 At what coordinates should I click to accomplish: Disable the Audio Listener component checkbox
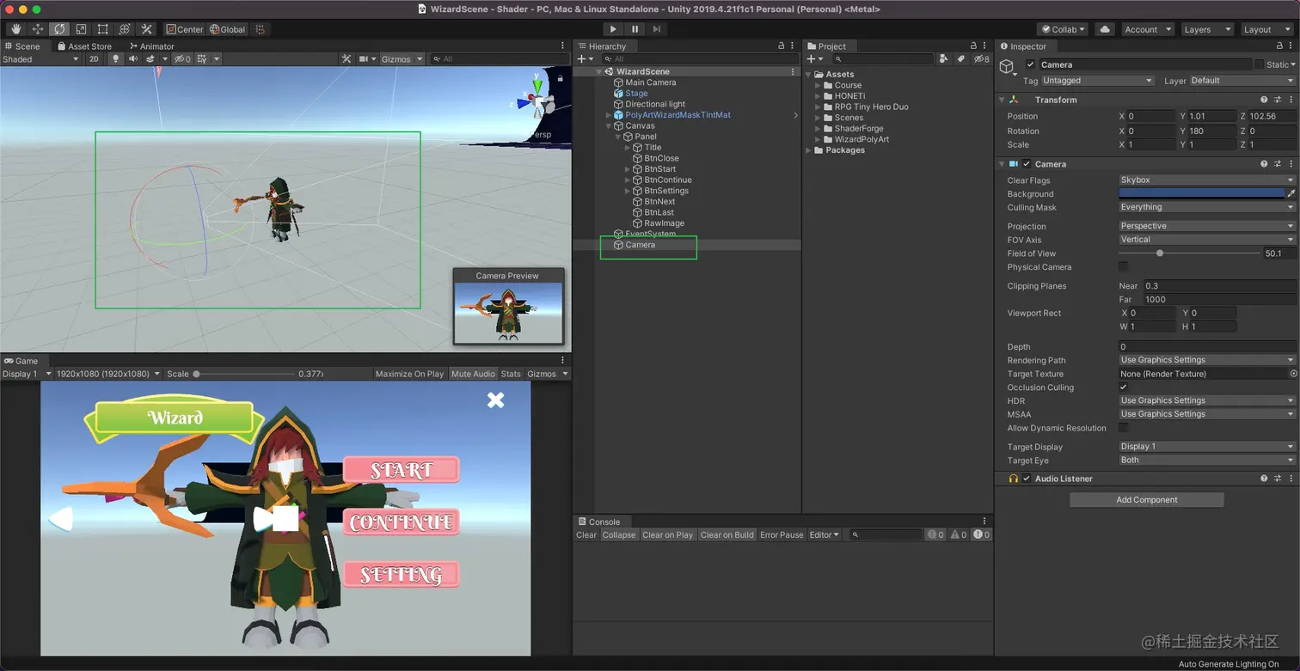1027,479
